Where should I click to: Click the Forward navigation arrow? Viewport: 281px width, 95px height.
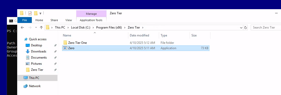point(30,28)
